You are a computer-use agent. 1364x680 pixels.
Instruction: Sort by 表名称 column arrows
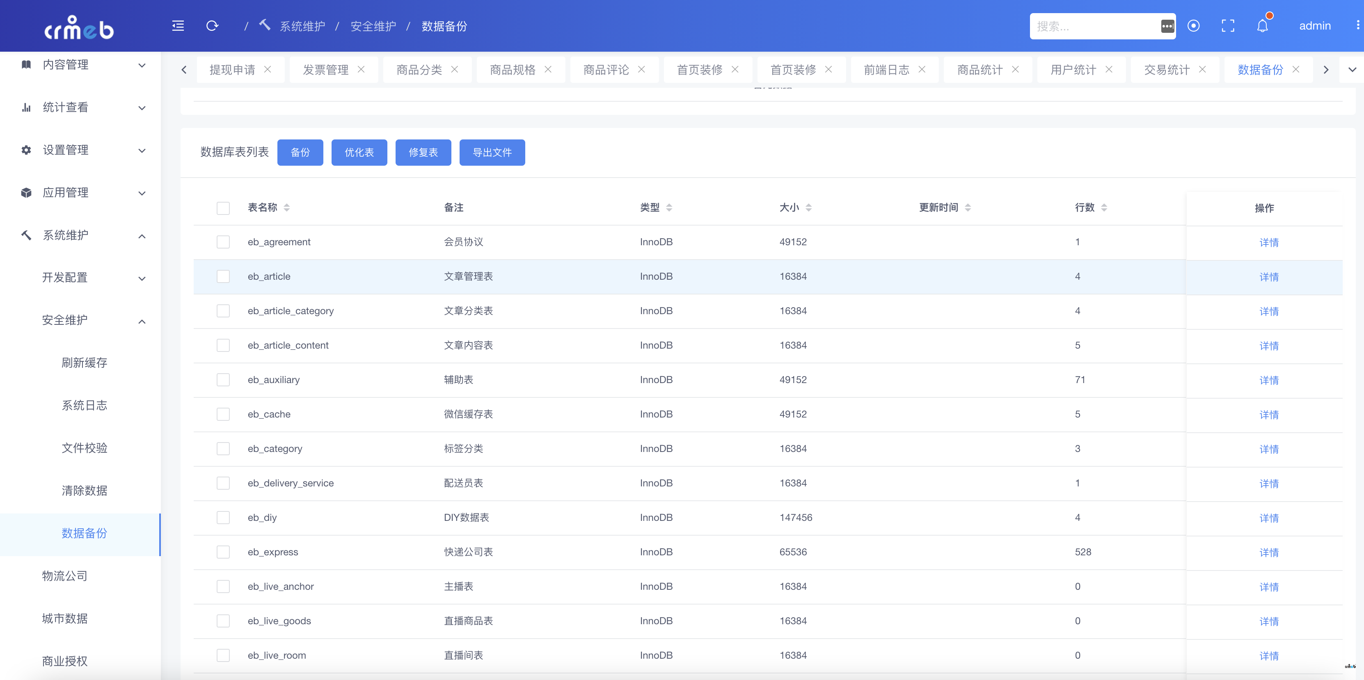tap(286, 208)
